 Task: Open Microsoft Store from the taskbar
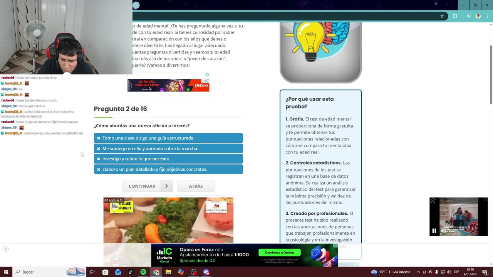[x=105, y=272]
